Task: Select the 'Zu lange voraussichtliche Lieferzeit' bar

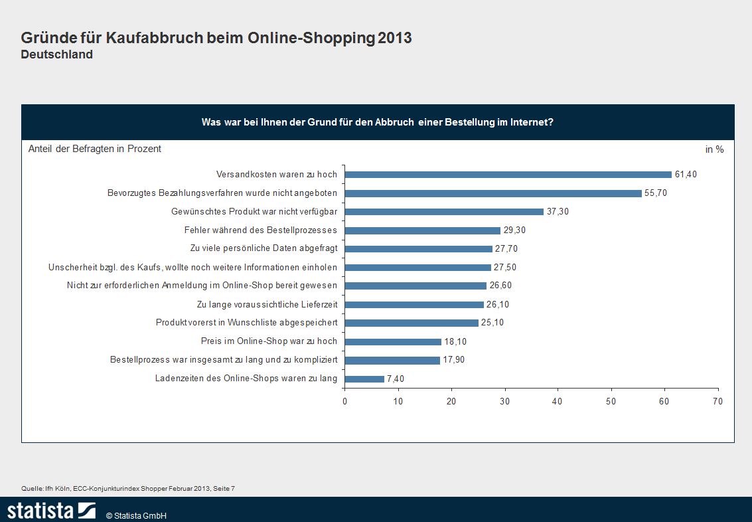Action: pyautogui.click(x=414, y=305)
